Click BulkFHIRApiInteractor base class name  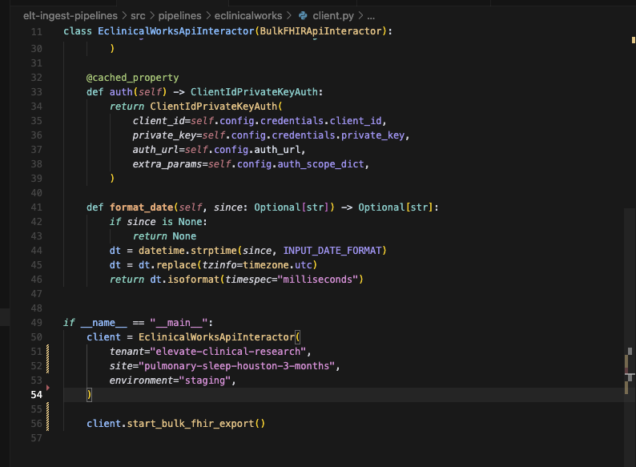[320, 31]
